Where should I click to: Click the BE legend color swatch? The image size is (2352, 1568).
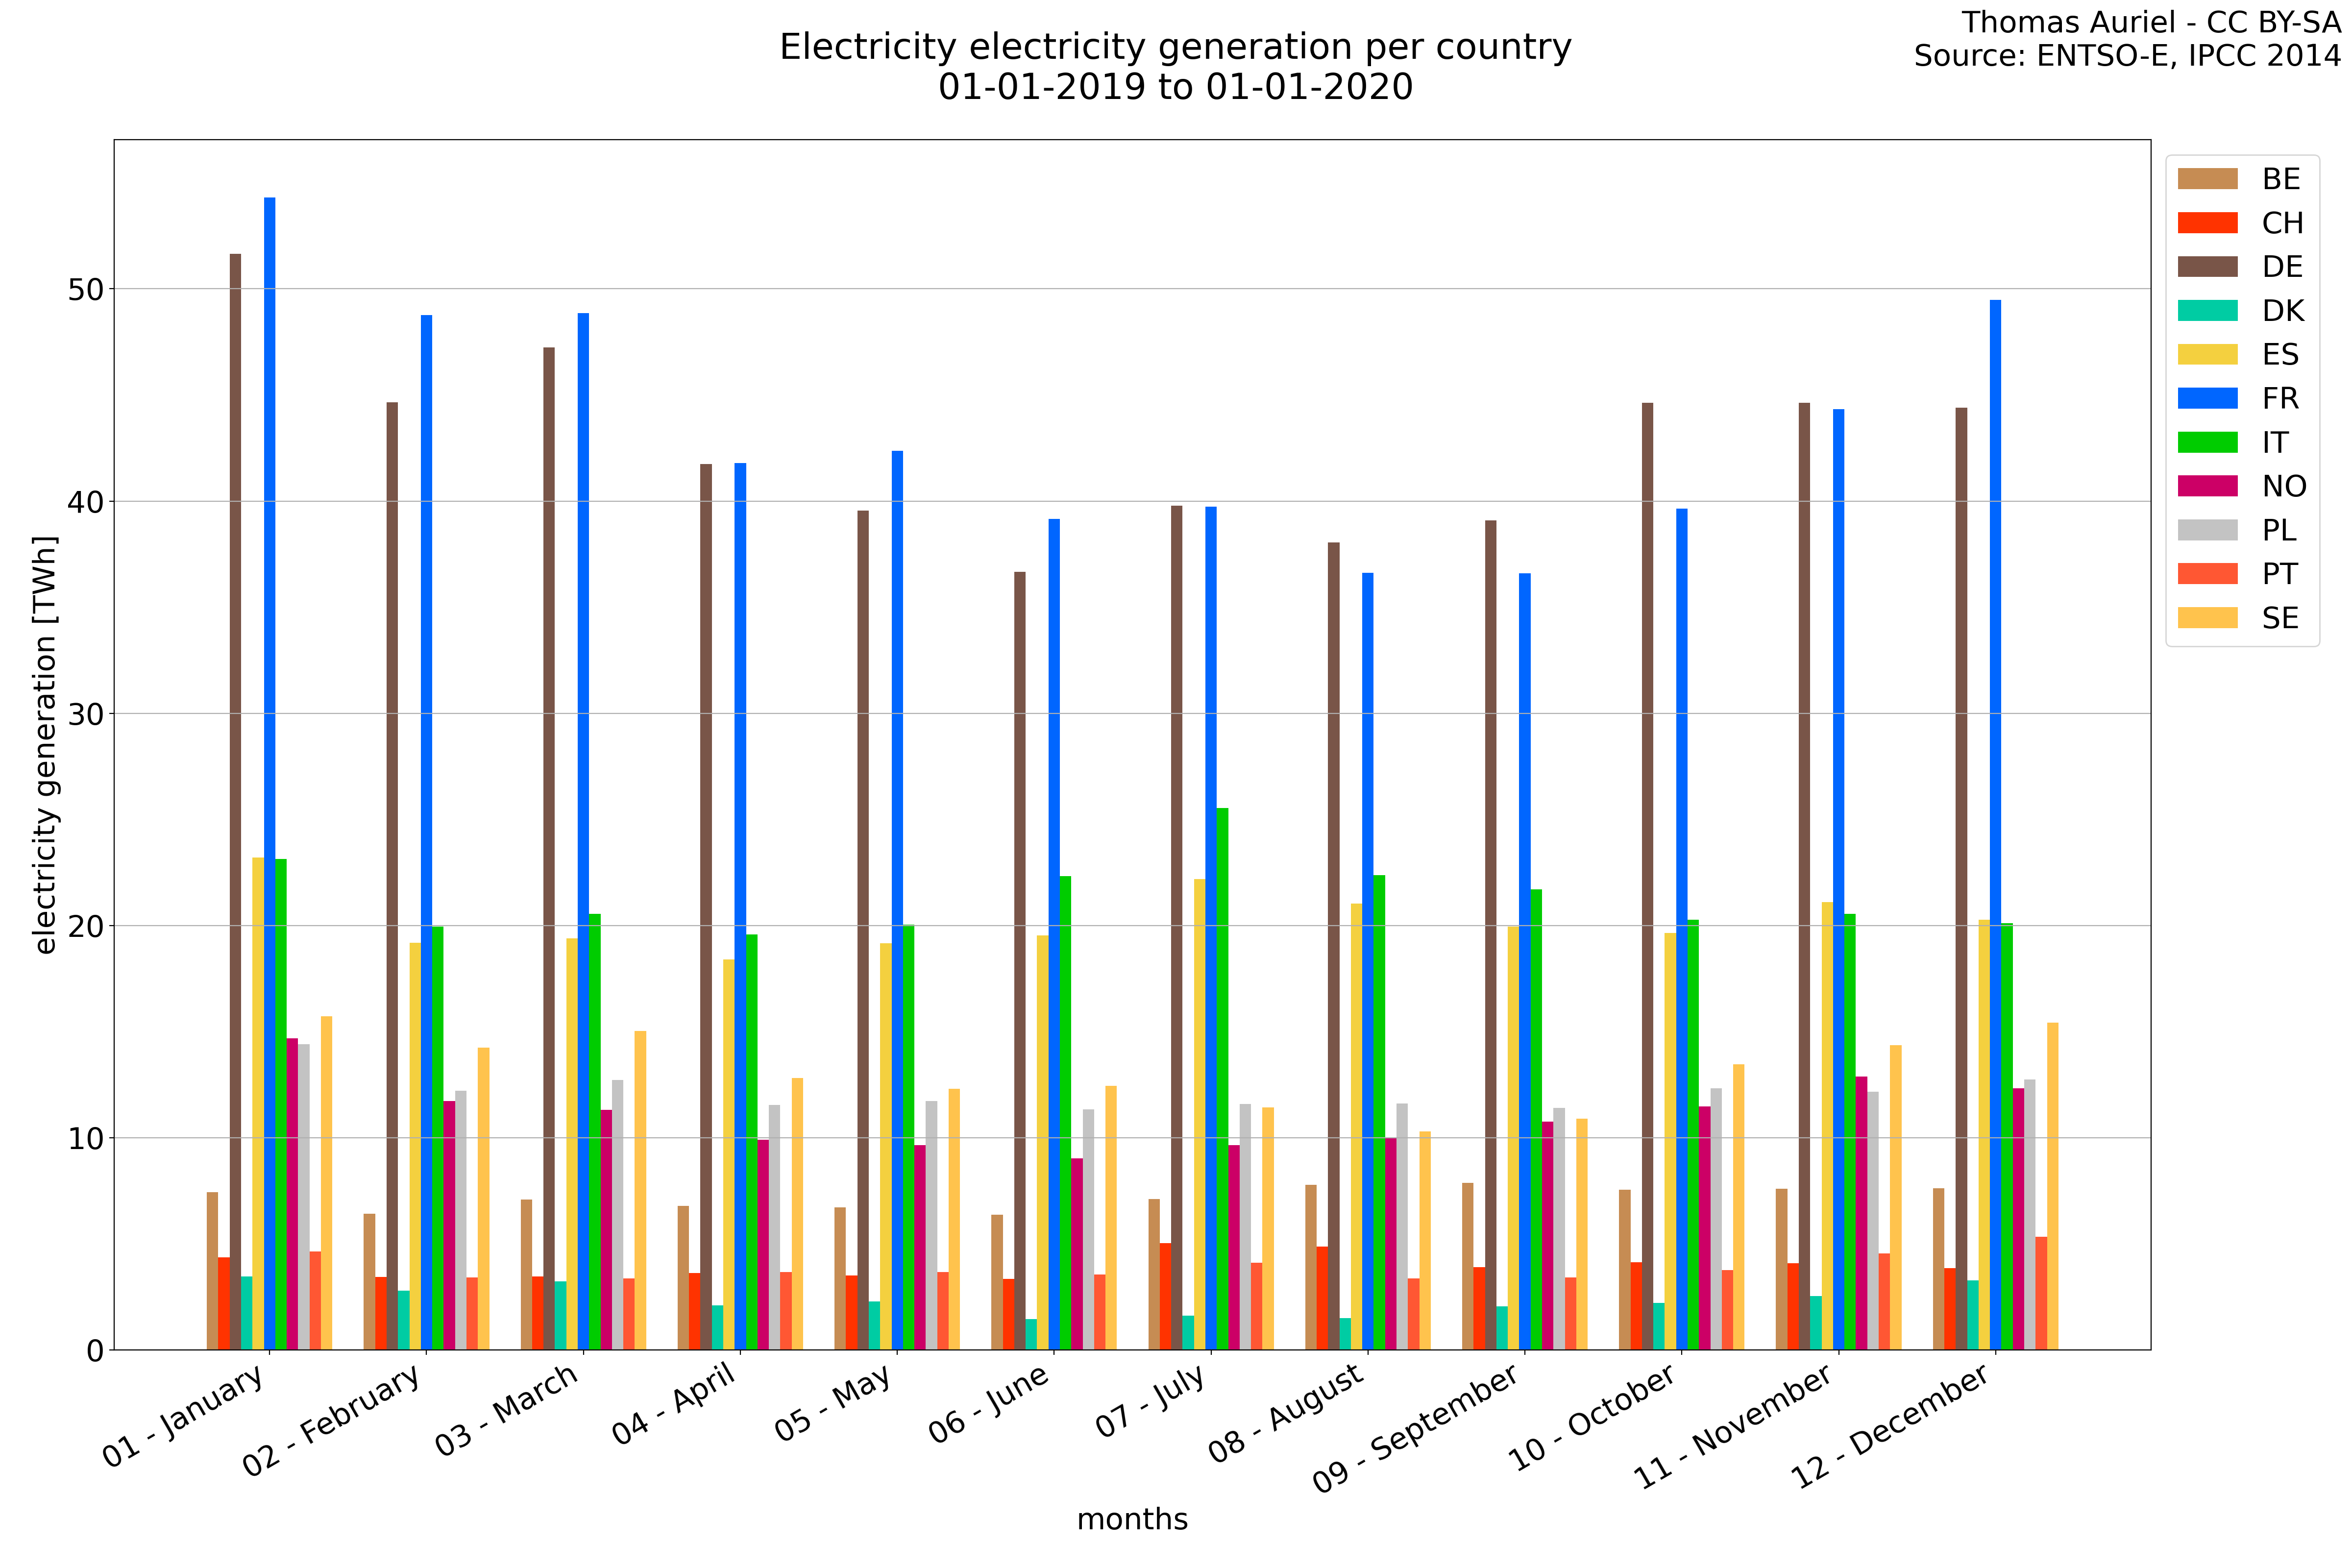click(x=2207, y=179)
